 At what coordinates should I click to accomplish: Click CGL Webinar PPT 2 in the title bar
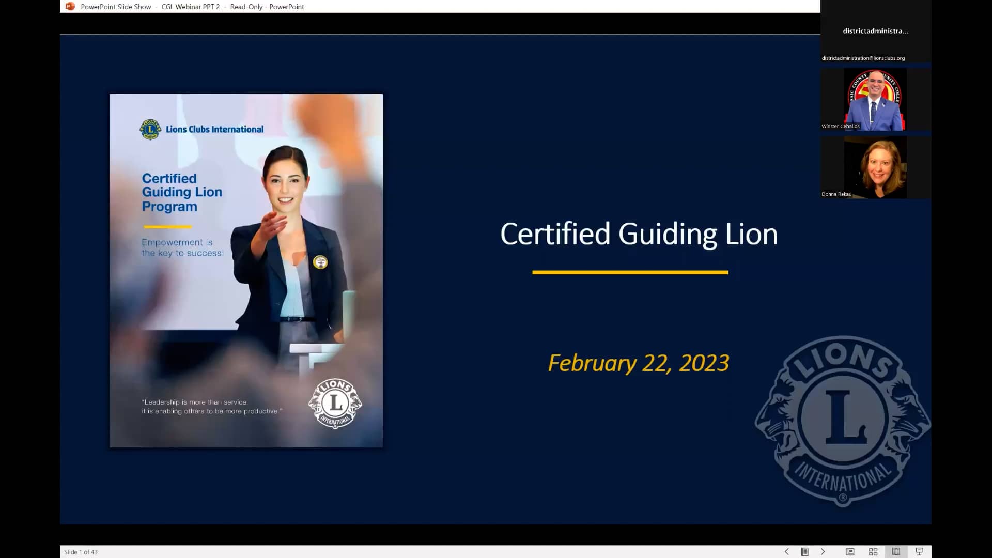click(x=190, y=7)
